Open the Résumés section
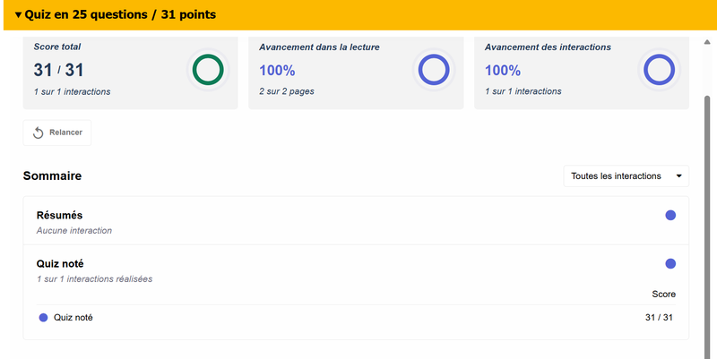717x359 pixels. point(59,215)
